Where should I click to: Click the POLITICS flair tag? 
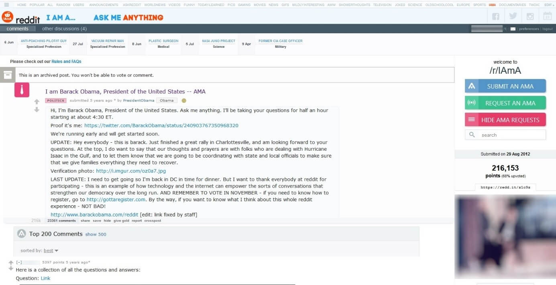(x=55, y=101)
